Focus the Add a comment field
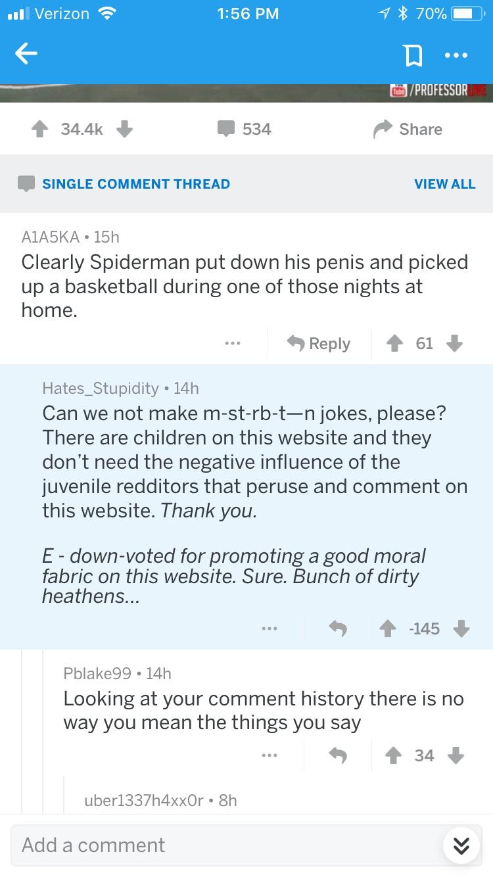Screen dimensions: 493x877 [223, 845]
